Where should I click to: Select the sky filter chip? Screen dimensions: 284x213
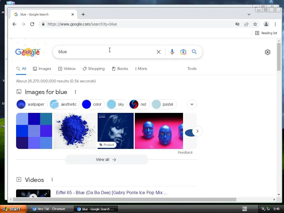[117, 104]
